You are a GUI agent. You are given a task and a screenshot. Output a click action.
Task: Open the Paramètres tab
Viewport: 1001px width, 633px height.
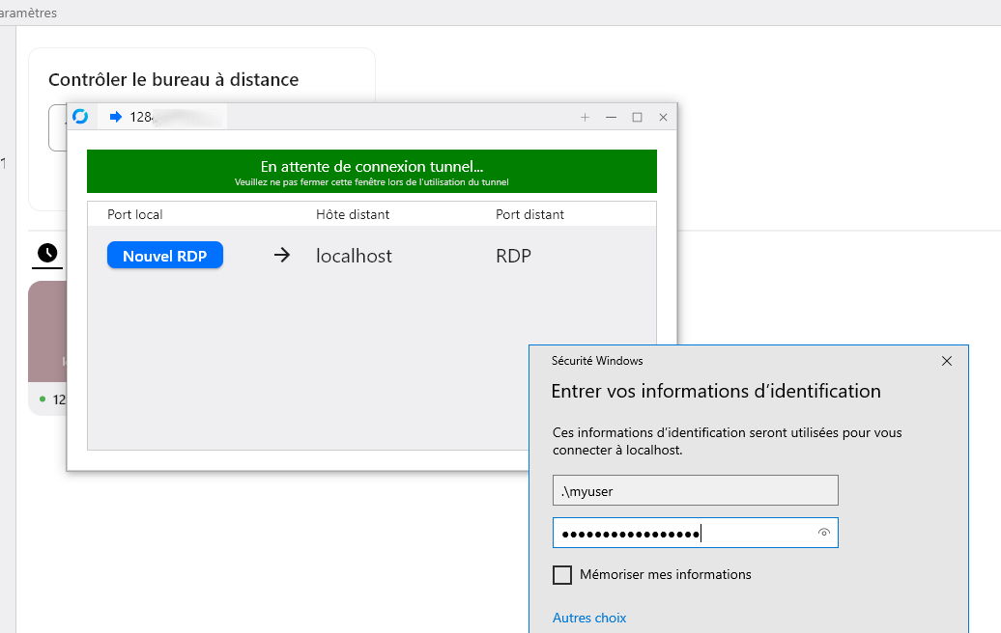pos(29,13)
